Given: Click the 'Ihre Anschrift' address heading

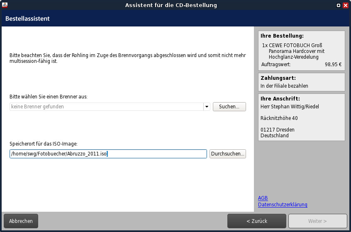Looking at the screenshot, I should point(280,99).
